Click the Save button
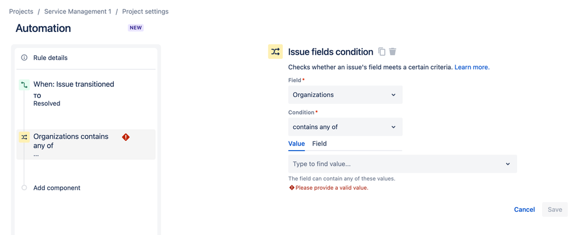 coord(555,209)
